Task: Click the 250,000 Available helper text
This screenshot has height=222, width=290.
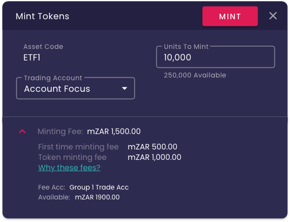Action: (195, 75)
